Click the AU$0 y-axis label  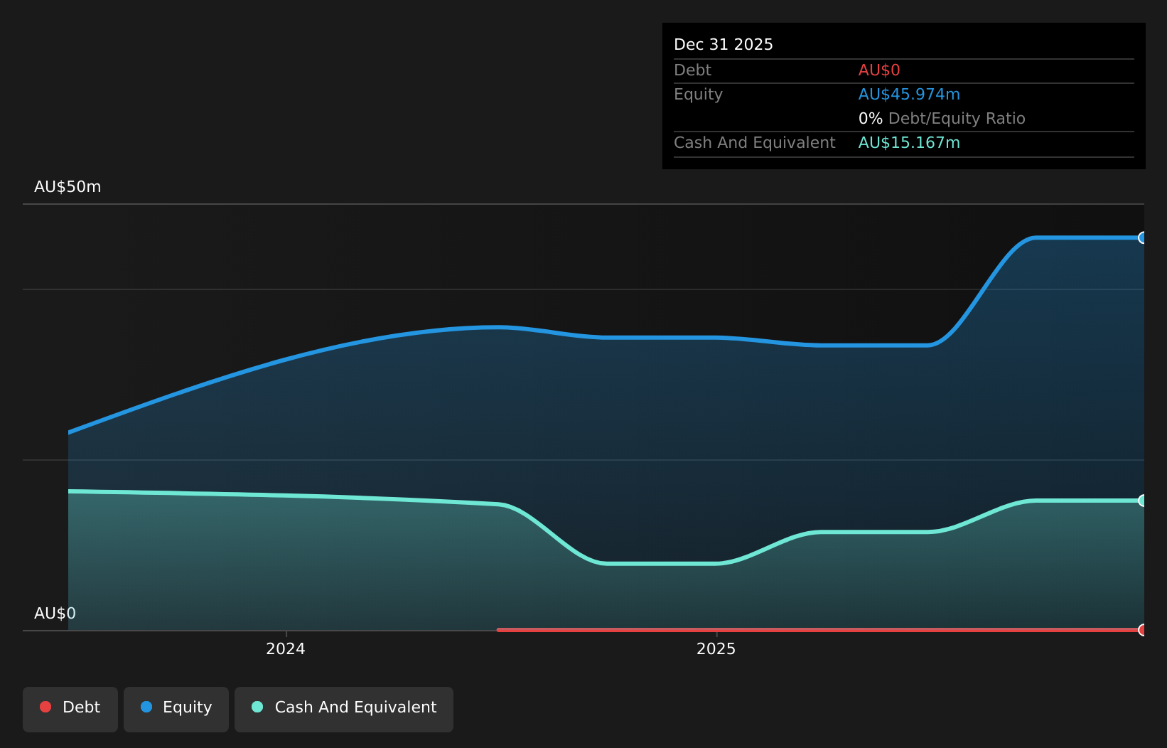pyautogui.click(x=55, y=614)
